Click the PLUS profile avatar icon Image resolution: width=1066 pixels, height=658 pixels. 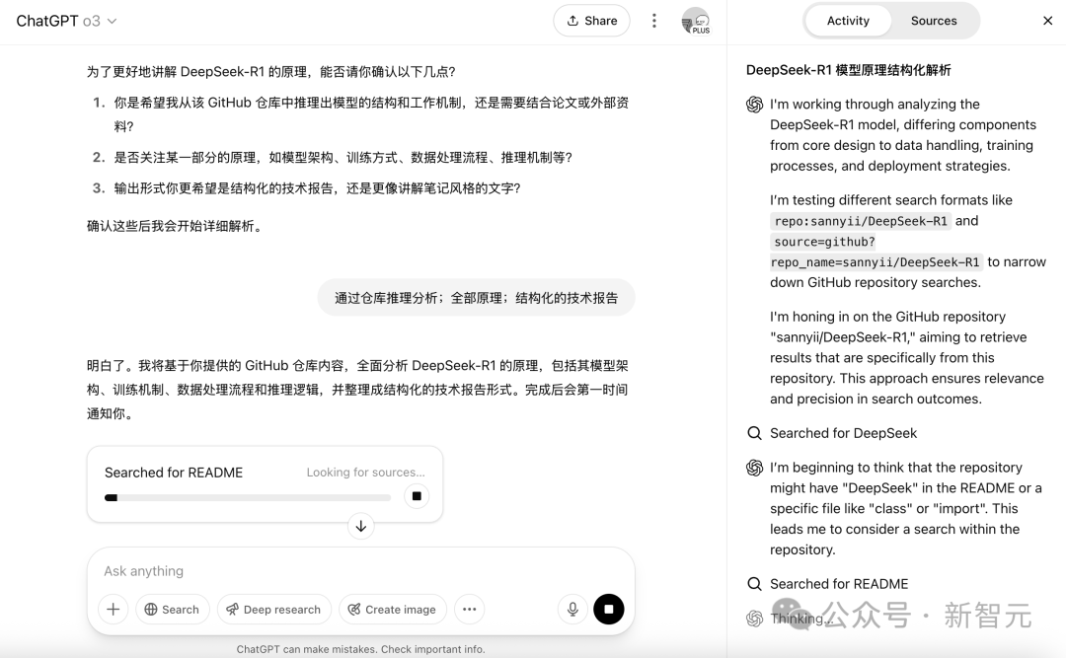[696, 20]
